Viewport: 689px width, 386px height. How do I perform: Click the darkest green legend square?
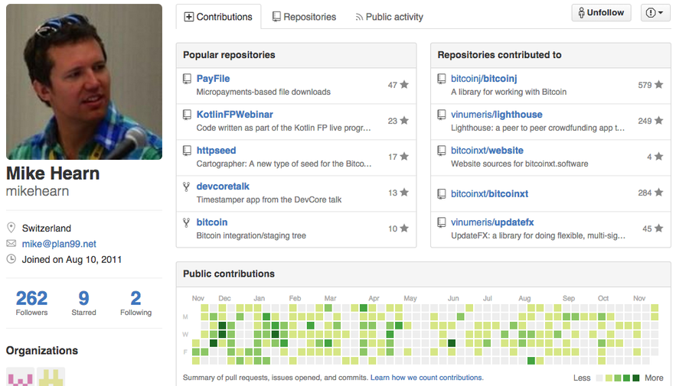coord(635,378)
